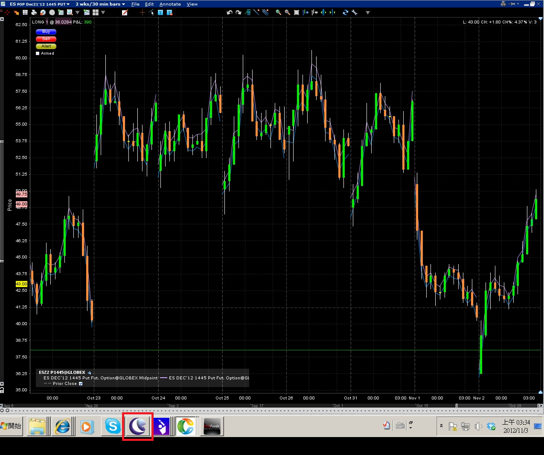Expand the legend arrow next to ESZ2 P1445@GLOBEX
The height and width of the screenshot is (455, 544).
pos(89,373)
